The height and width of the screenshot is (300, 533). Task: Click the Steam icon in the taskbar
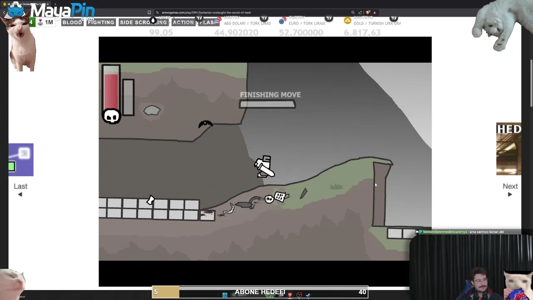pyautogui.click(x=308, y=295)
